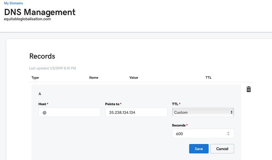Screen dimensions: 272x160
Task: Click the A record type label
Action: (40, 94)
